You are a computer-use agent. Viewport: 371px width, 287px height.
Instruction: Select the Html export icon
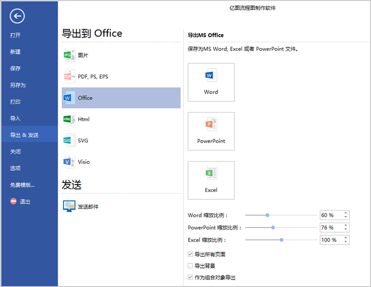click(x=69, y=119)
